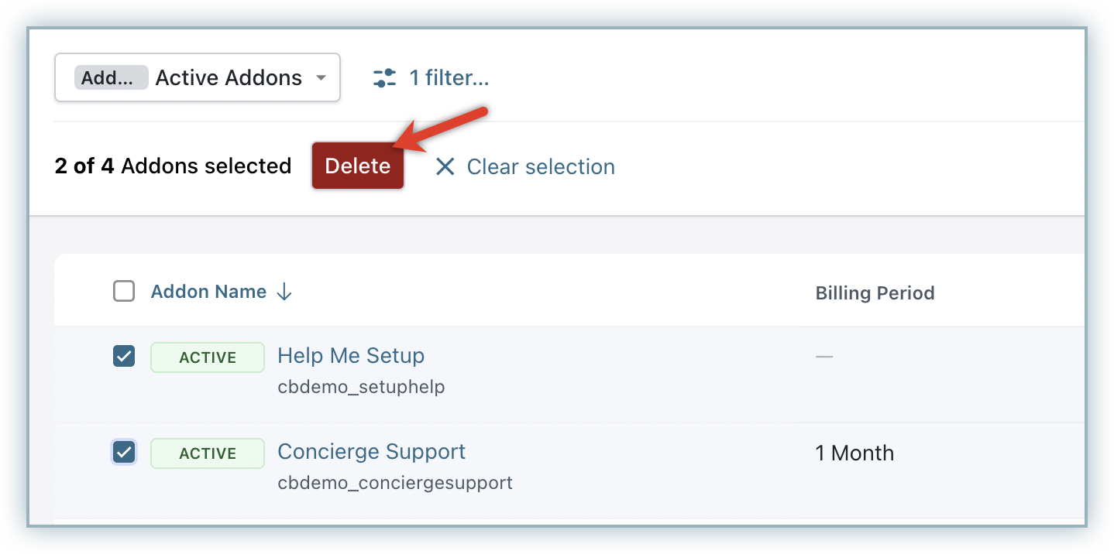This screenshot has width=1114, height=554.
Task: Click the Clear selection link
Action: coord(541,166)
